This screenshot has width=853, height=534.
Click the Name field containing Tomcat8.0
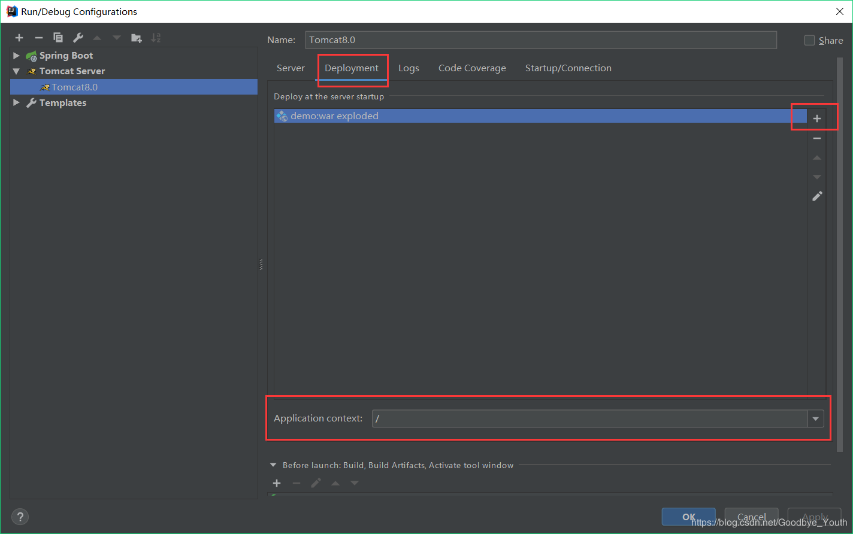click(x=541, y=40)
